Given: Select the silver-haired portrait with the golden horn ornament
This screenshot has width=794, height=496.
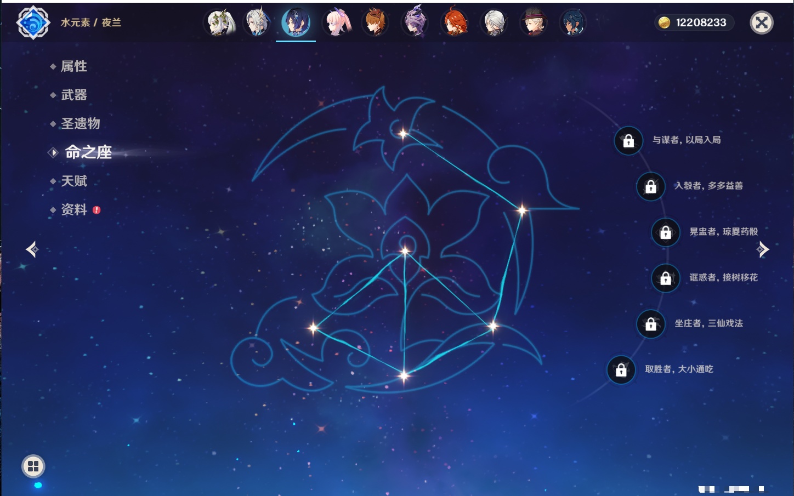Looking at the screenshot, I should click(x=257, y=22).
